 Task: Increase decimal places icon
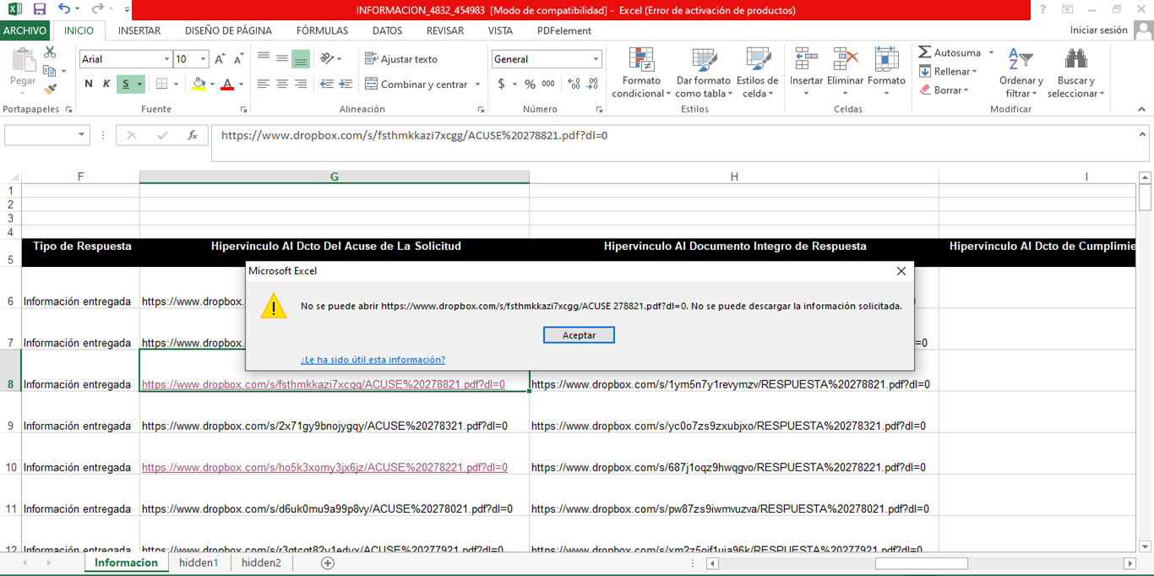(x=574, y=84)
